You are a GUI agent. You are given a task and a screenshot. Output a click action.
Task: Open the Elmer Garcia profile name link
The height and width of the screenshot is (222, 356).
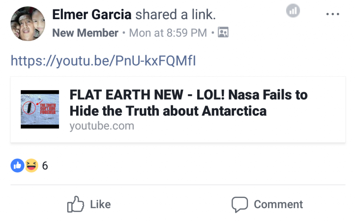92,15
